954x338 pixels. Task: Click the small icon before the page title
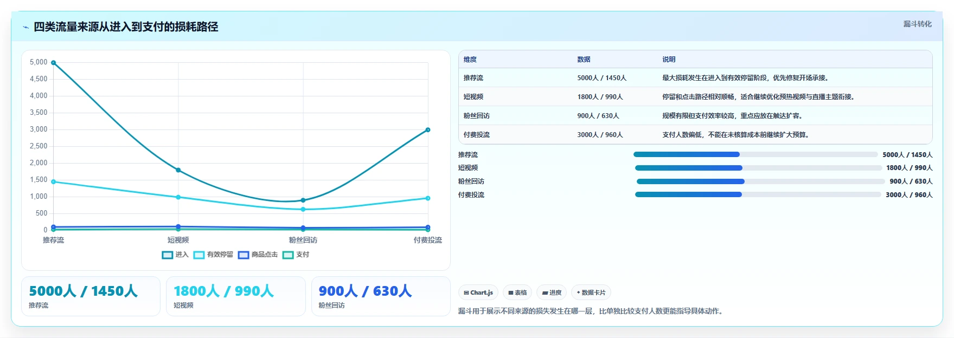click(25, 27)
